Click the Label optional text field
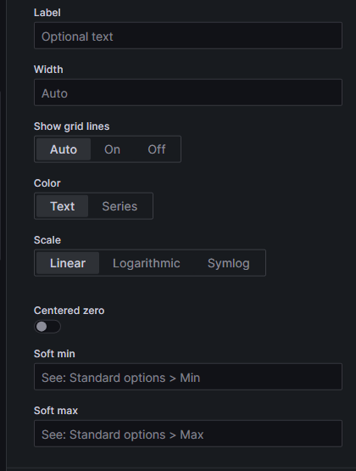 188,36
